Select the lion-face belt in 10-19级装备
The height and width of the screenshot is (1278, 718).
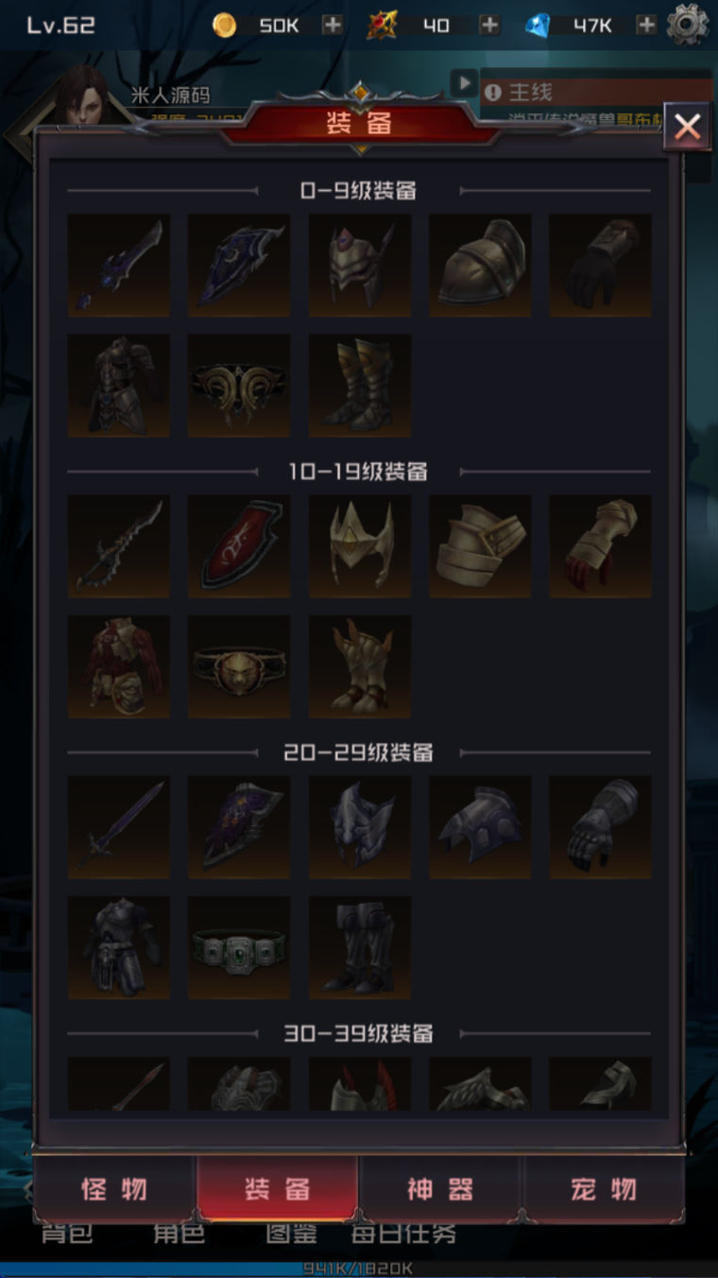(239, 667)
